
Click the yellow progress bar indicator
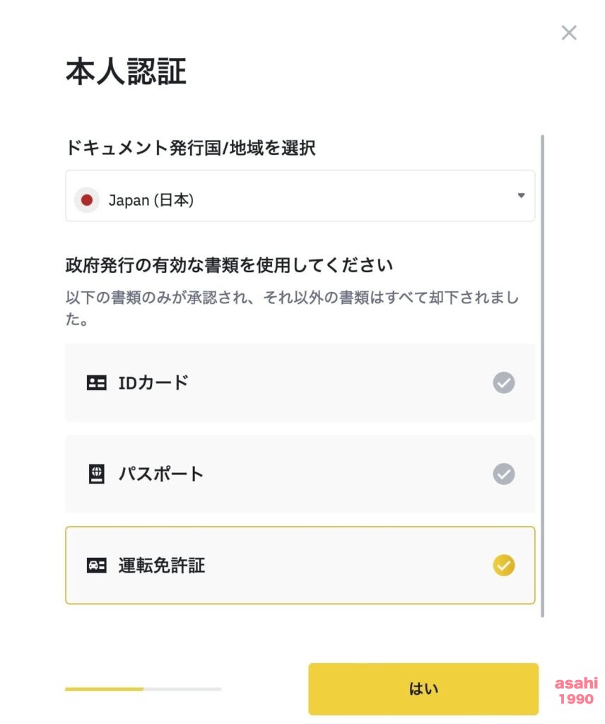105,689
